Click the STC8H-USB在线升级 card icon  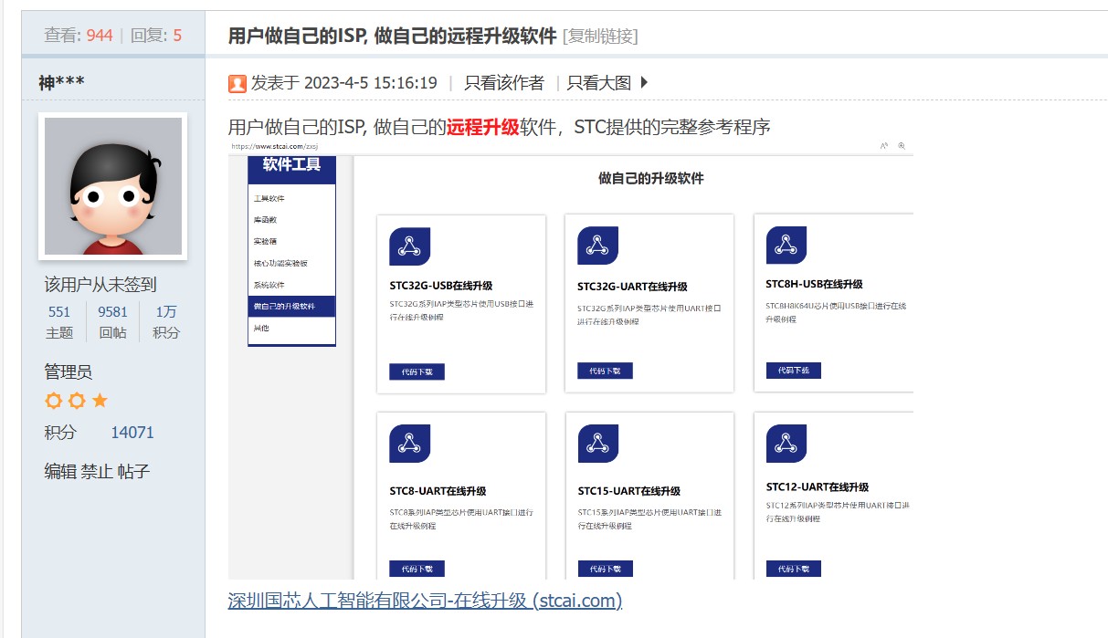tap(786, 245)
